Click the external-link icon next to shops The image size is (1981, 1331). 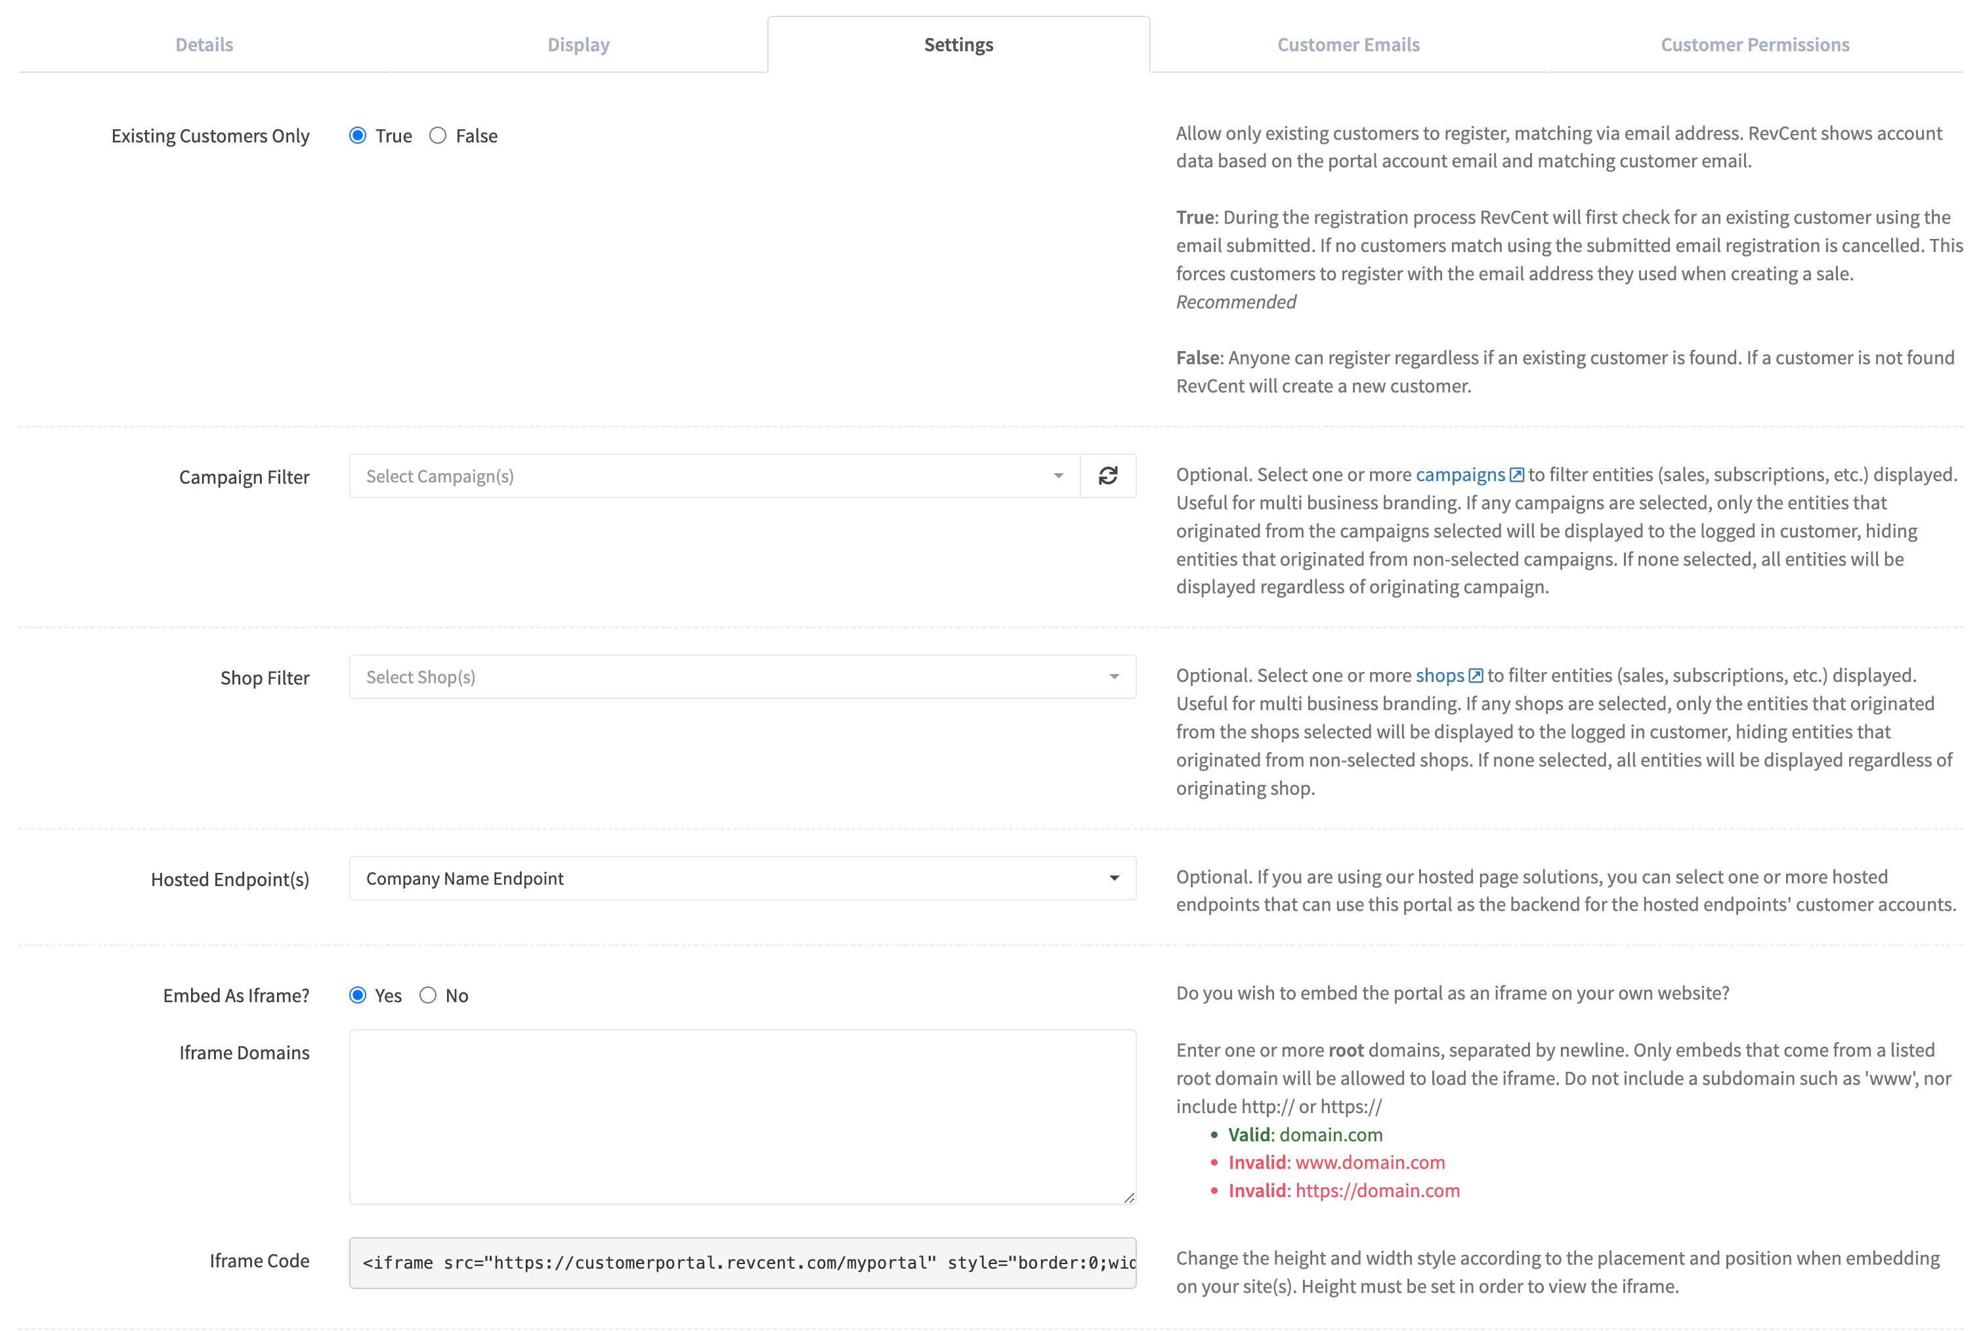point(1476,676)
